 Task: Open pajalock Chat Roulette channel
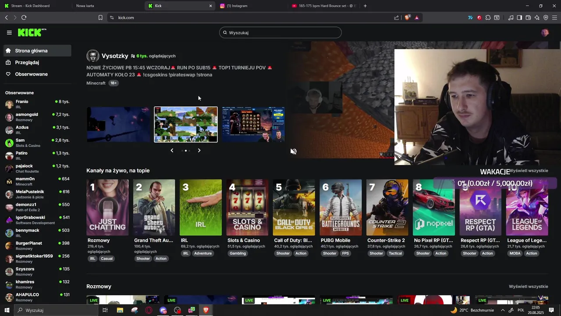click(37, 169)
